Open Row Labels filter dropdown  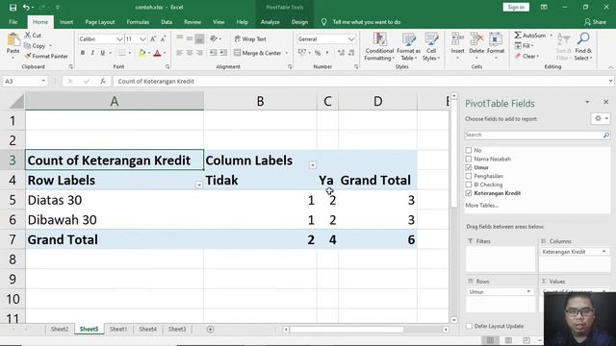click(199, 185)
